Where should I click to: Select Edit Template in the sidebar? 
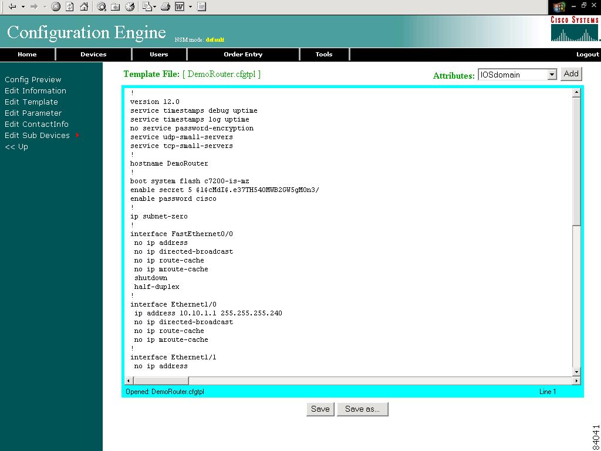[31, 102]
